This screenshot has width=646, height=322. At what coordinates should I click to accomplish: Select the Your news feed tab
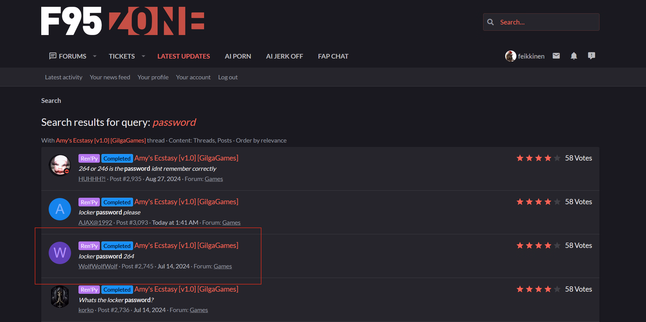[x=110, y=77]
